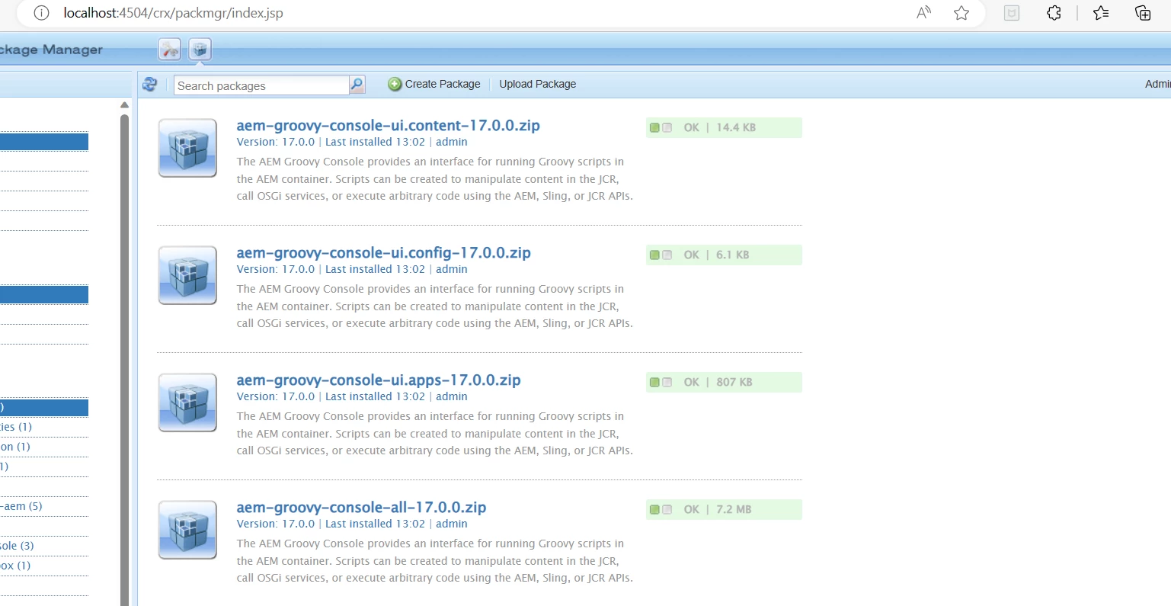
Task: Click the cube icon of console-all package
Action: 187,530
